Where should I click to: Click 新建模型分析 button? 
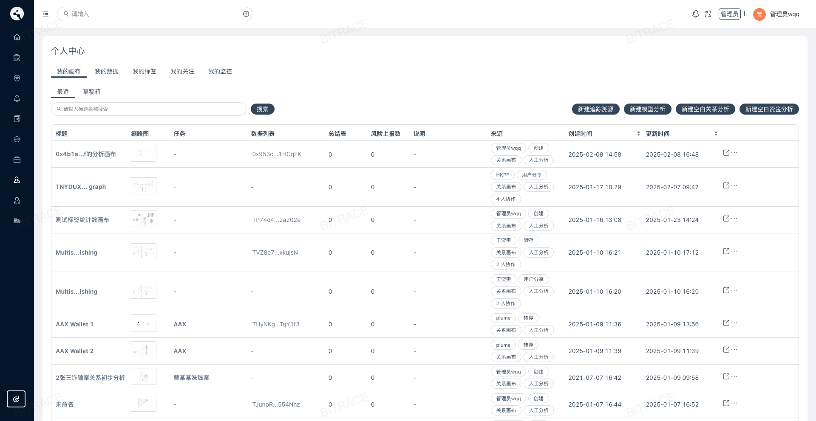pyautogui.click(x=648, y=109)
